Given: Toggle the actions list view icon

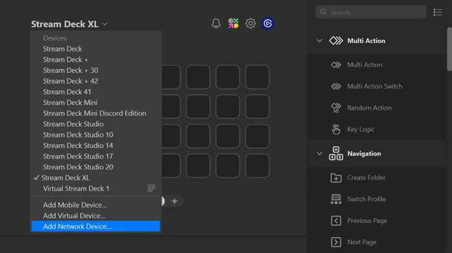Looking at the screenshot, I should [437, 12].
